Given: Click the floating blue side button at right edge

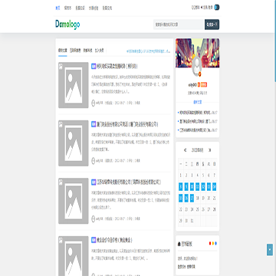Looking at the screenshot, I should 270,250.
